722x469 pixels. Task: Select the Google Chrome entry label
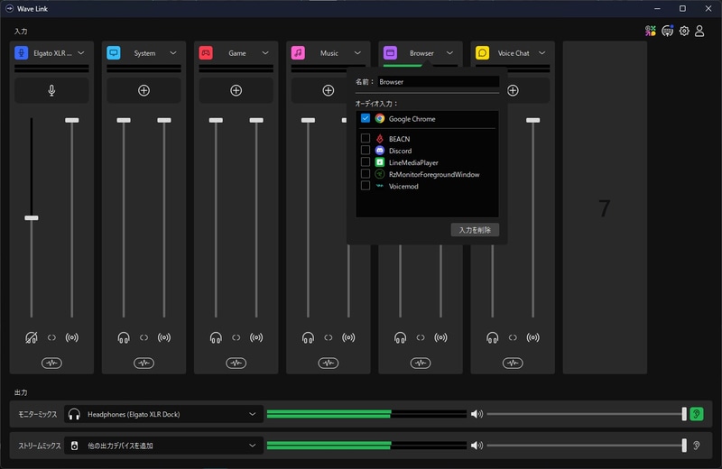coord(412,119)
